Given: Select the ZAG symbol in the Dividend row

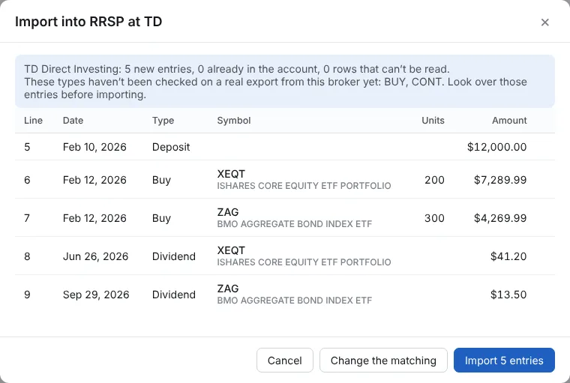Looking at the screenshot, I should (228, 289).
